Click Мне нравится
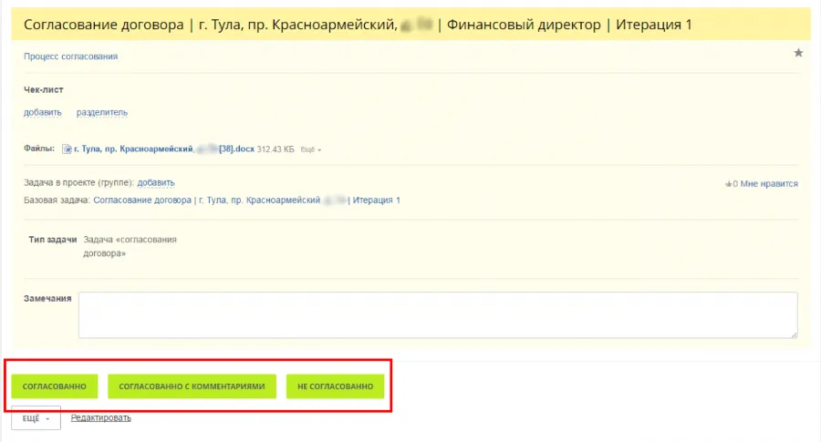Viewport: 821px width, 442px height. click(x=769, y=183)
